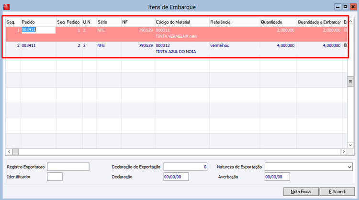Click the Declaração de Exportação field
This screenshot has width=359, height=200.
tap(185, 167)
